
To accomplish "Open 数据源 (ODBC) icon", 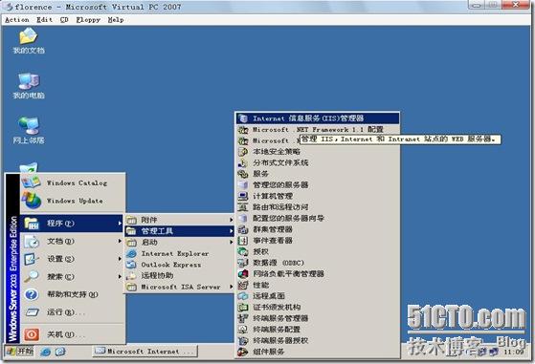I will coord(243,263).
